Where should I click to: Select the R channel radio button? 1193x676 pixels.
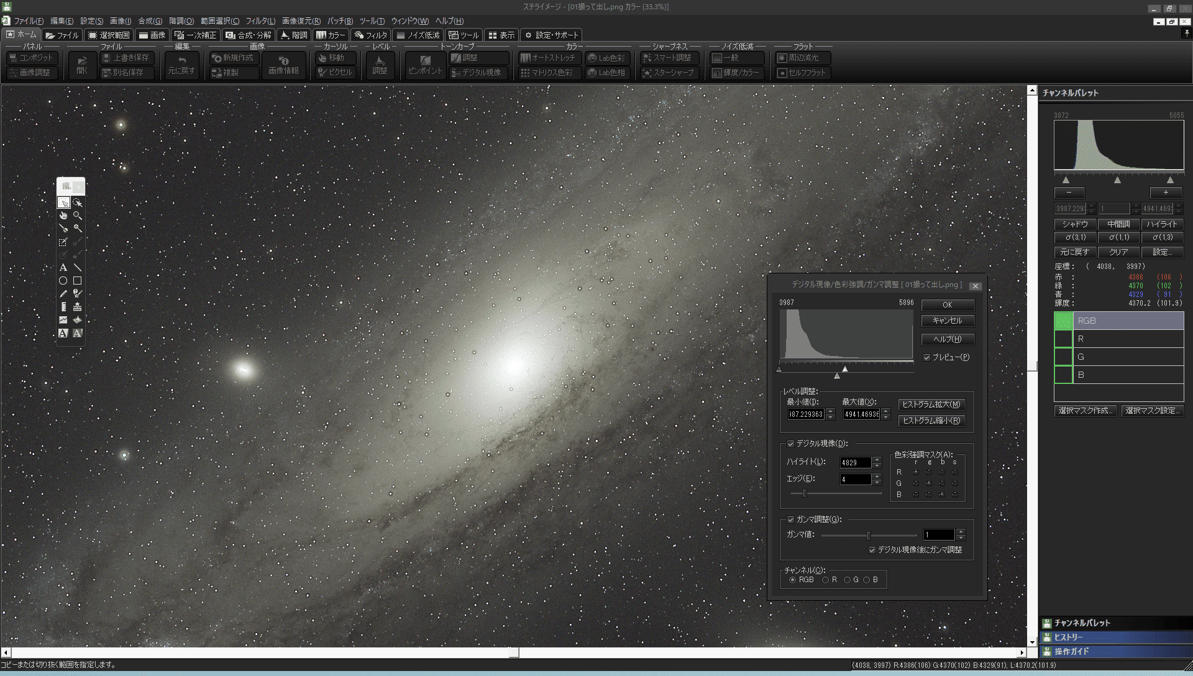pos(825,580)
